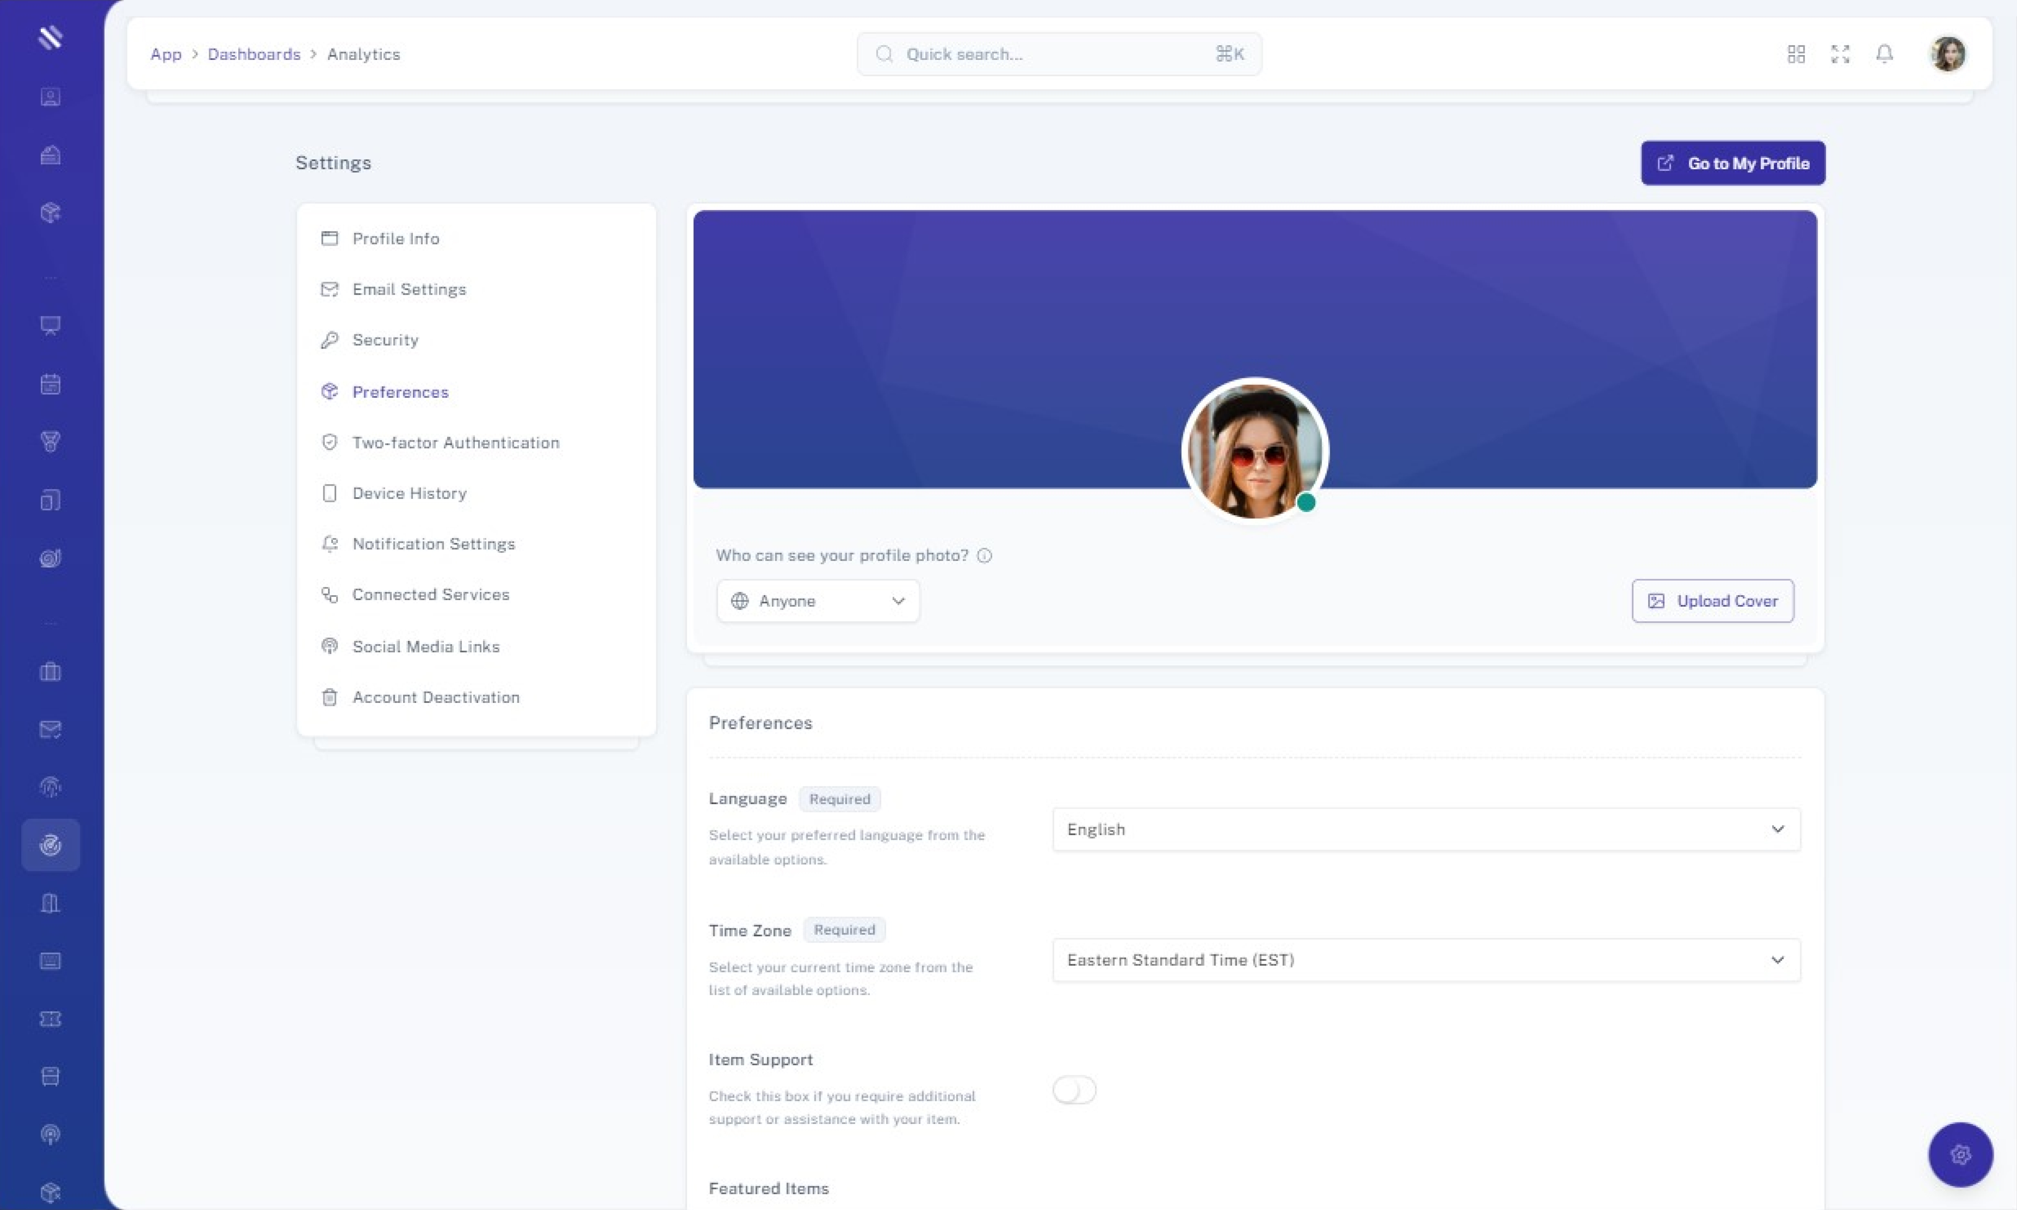Click the floating gear settings button

tap(1961, 1155)
